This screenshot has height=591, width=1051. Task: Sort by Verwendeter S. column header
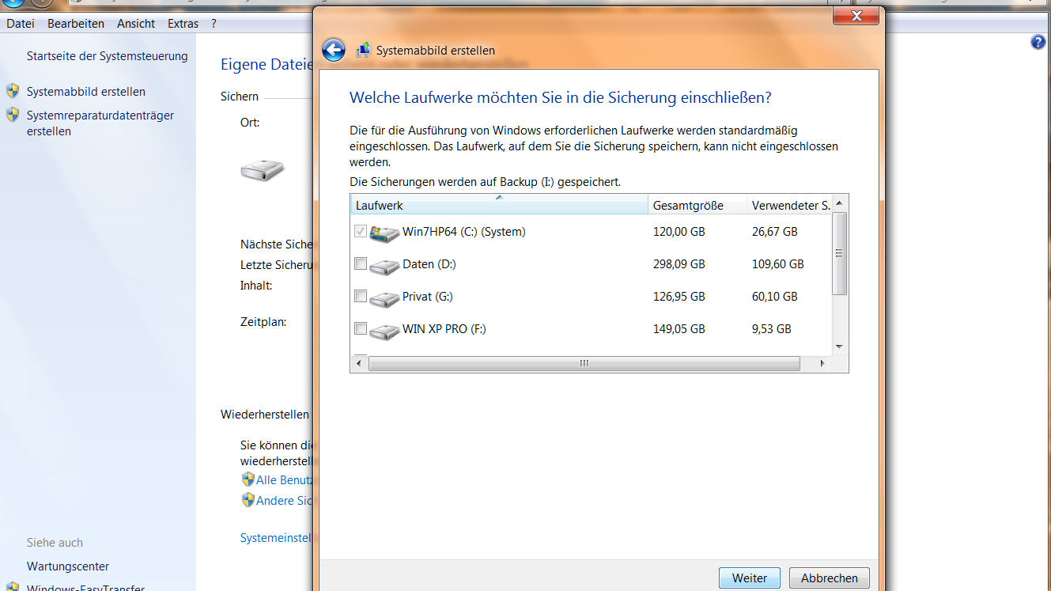(789, 205)
